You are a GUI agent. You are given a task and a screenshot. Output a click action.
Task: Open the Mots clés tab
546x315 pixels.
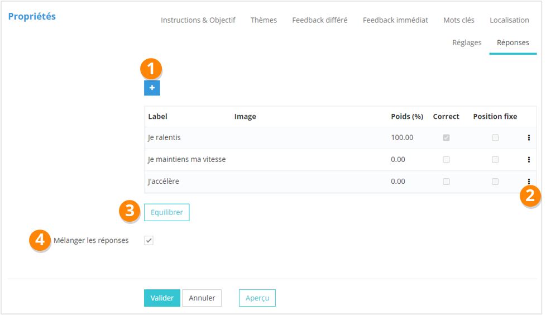click(459, 20)
